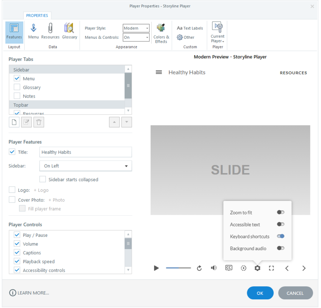
Task: Open the Glossary book icon
Action: pos(70,31)
